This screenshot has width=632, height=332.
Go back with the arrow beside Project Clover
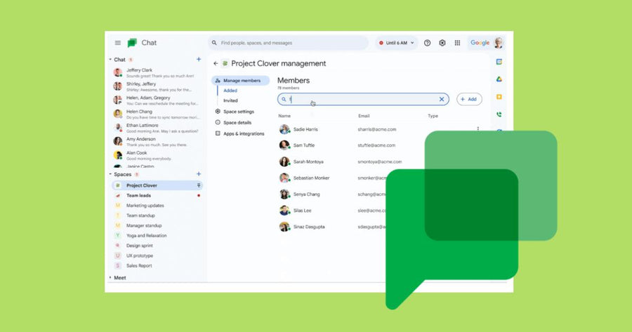point(216,63)
